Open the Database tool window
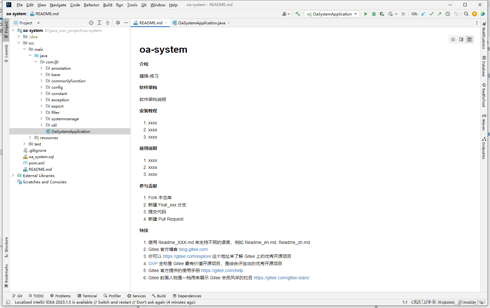The height and width of the screenshot is (308, 490). coord(484,66)
